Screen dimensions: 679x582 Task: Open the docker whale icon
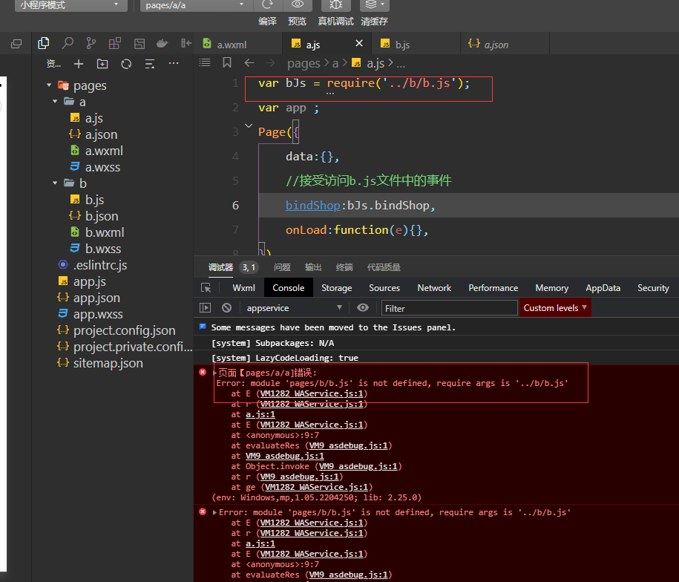point(163,43)
